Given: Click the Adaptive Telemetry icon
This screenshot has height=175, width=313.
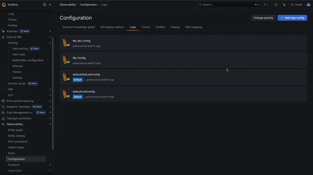Looking at the screenshot, I should click(x=3, y=106).
